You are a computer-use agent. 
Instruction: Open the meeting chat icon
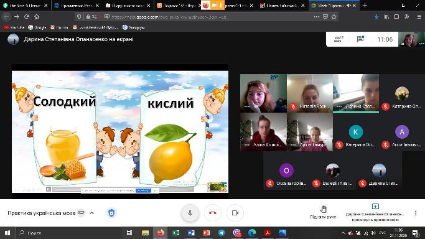coord(360,39)
